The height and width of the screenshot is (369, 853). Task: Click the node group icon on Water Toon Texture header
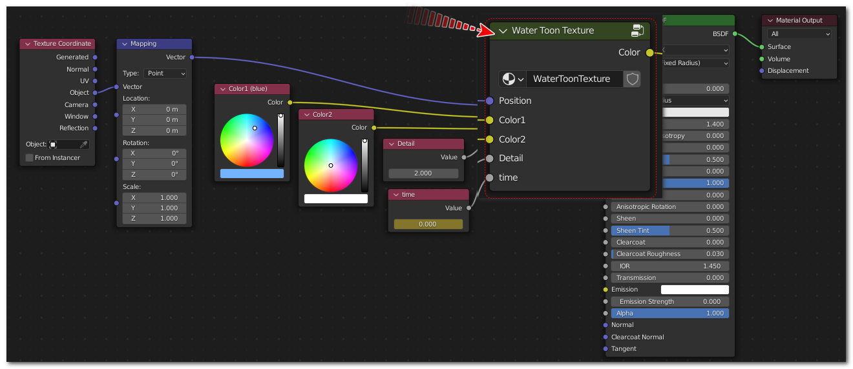click(637, 30)
